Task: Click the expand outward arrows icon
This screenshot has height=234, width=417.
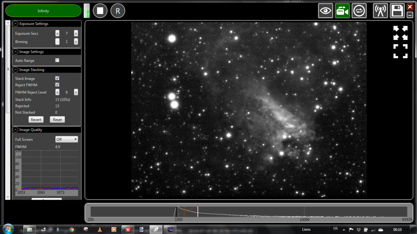Action: click(400, 32)
